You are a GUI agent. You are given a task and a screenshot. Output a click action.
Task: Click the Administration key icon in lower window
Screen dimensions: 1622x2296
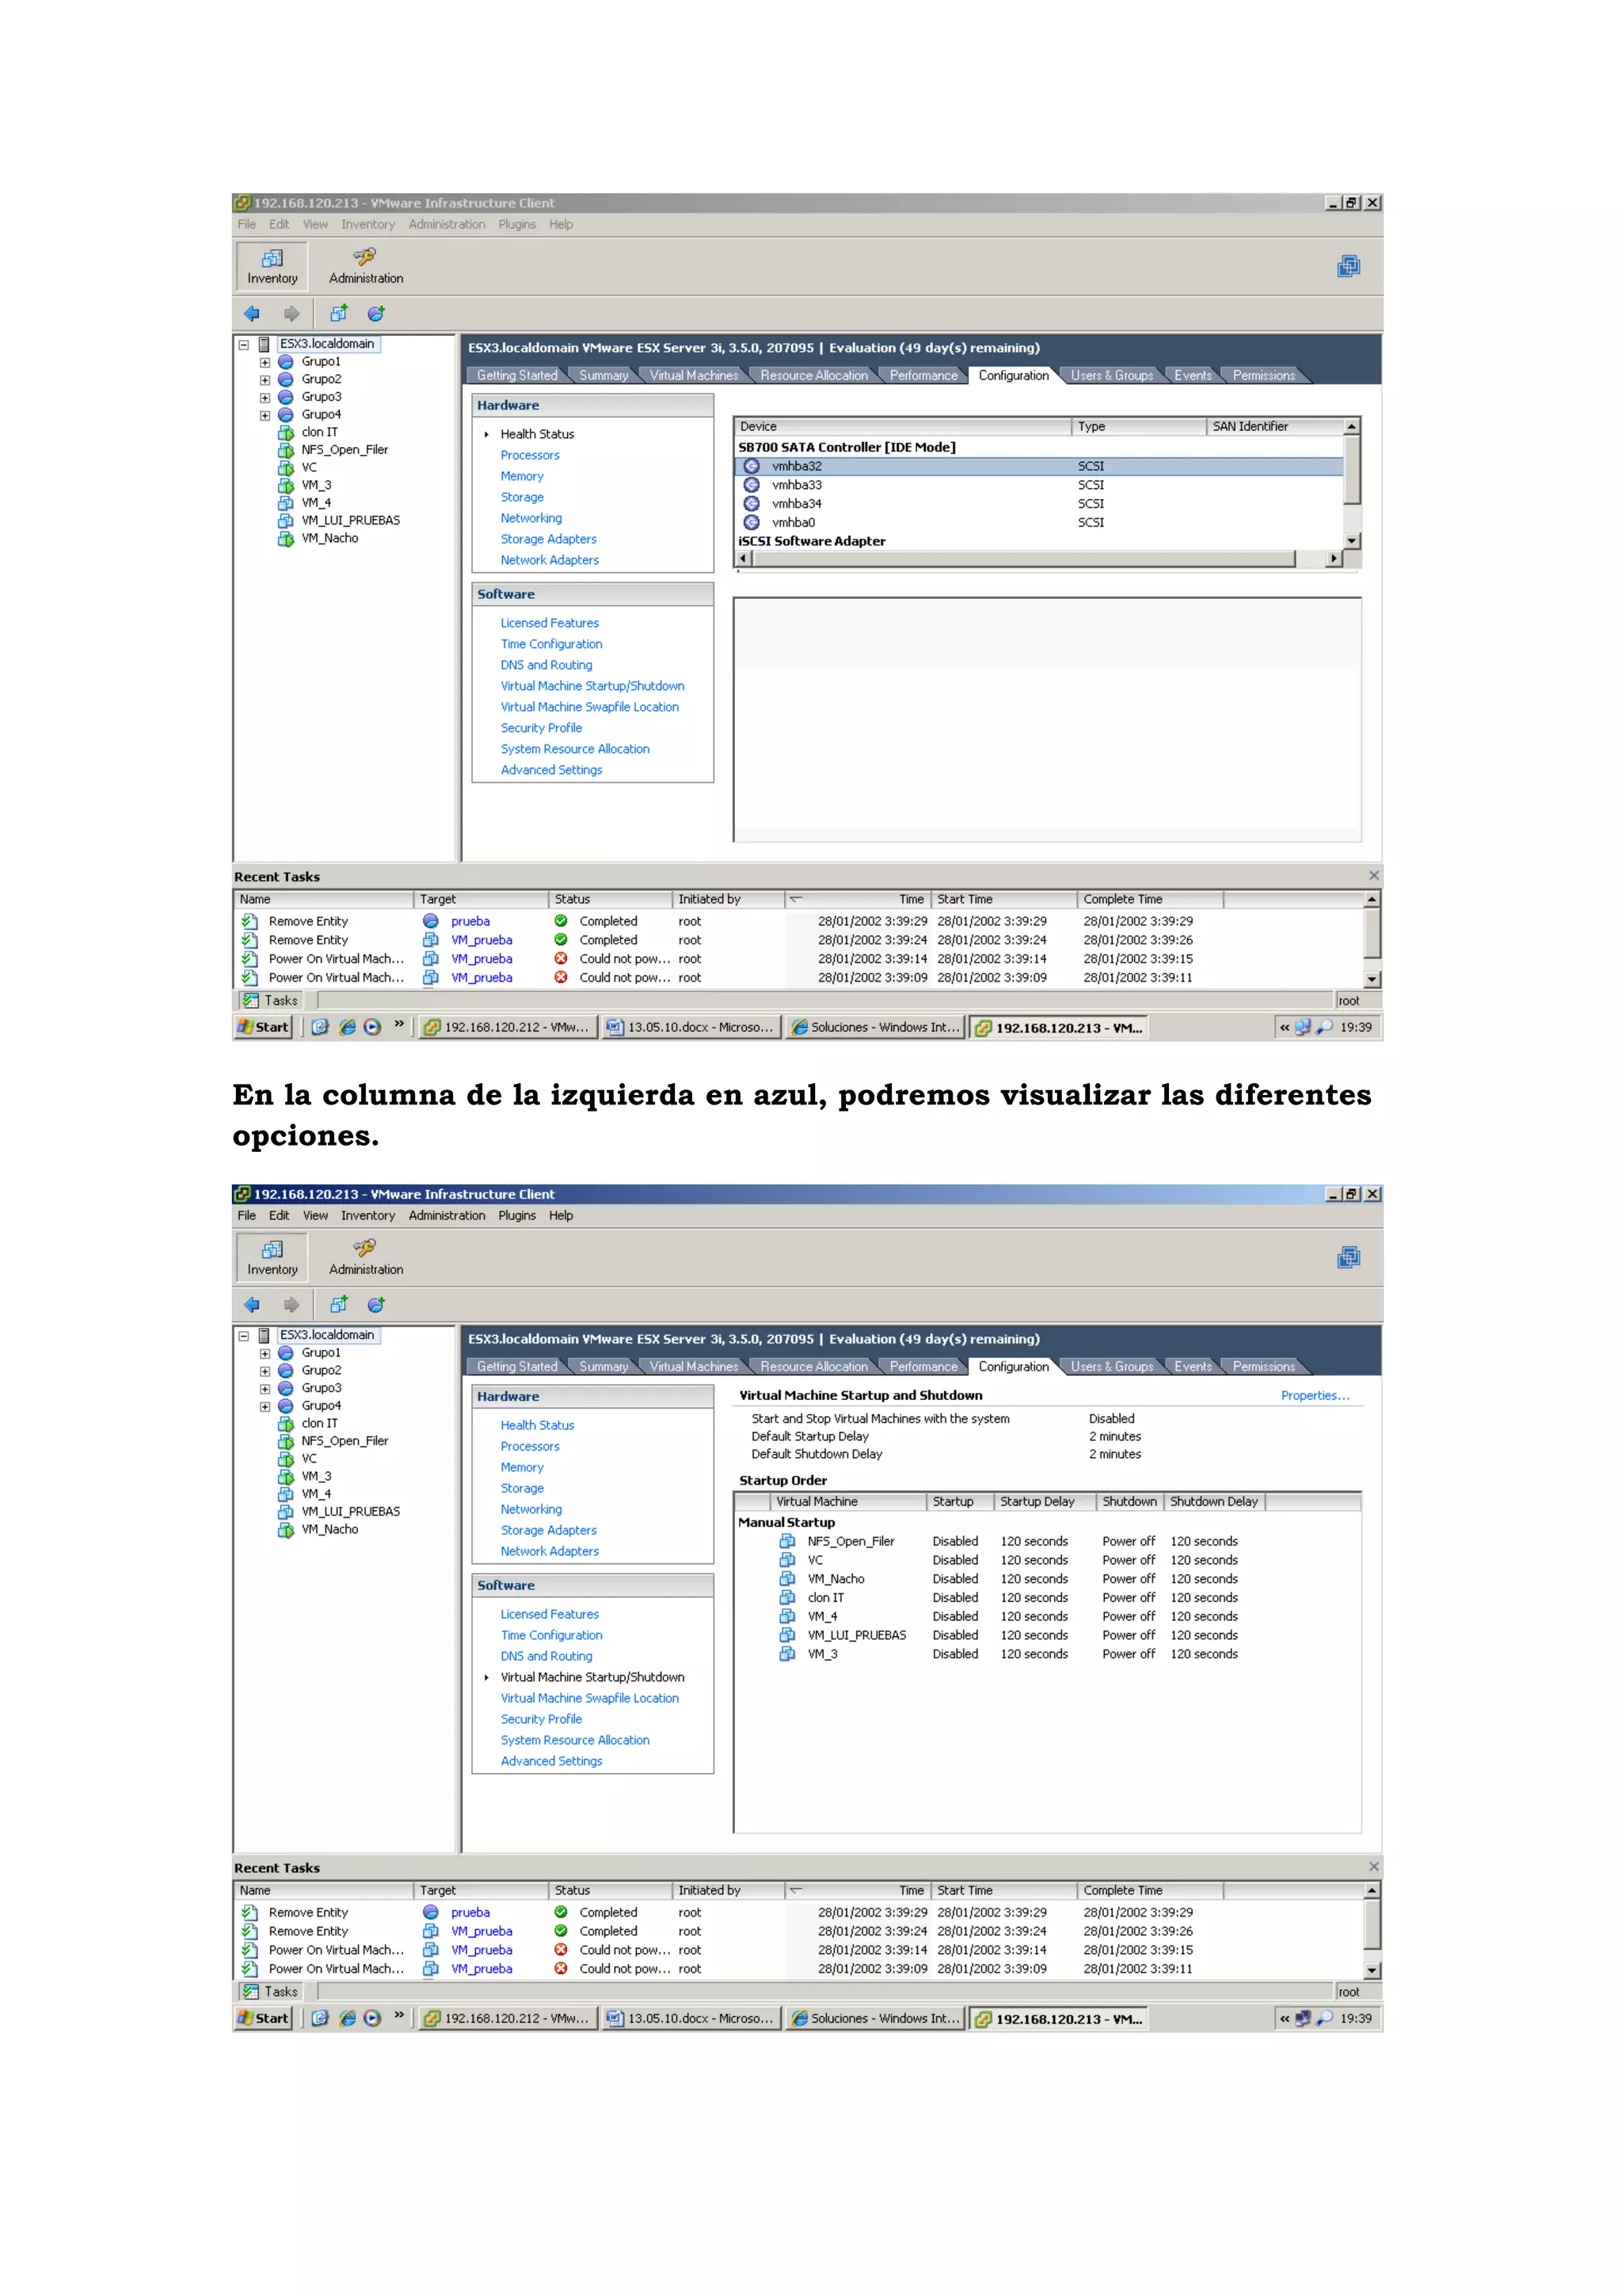click(x=365, y=1248)
